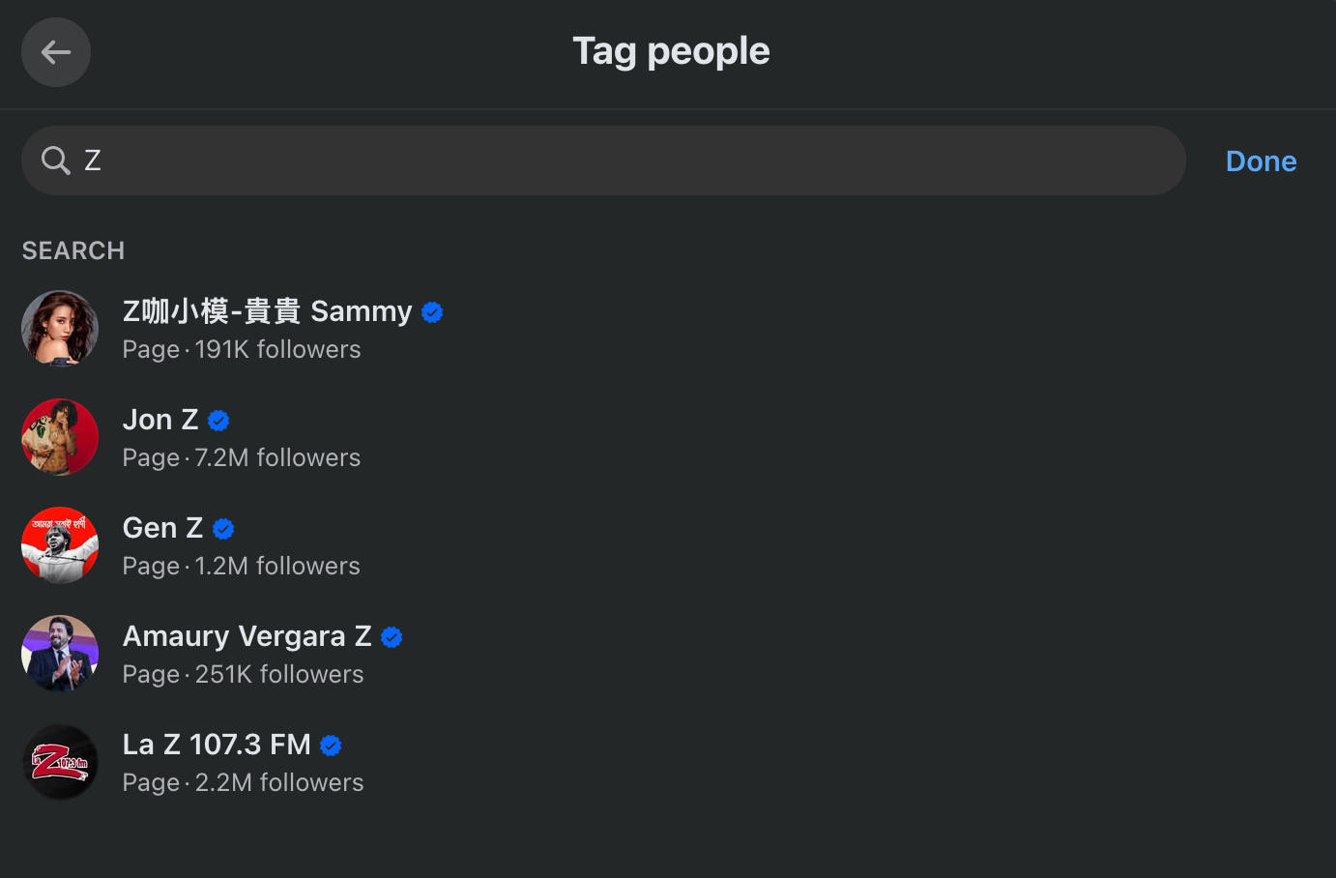1336x878 pixels.
Task: Select Gen Z profile picture
Action: (60, 545)
